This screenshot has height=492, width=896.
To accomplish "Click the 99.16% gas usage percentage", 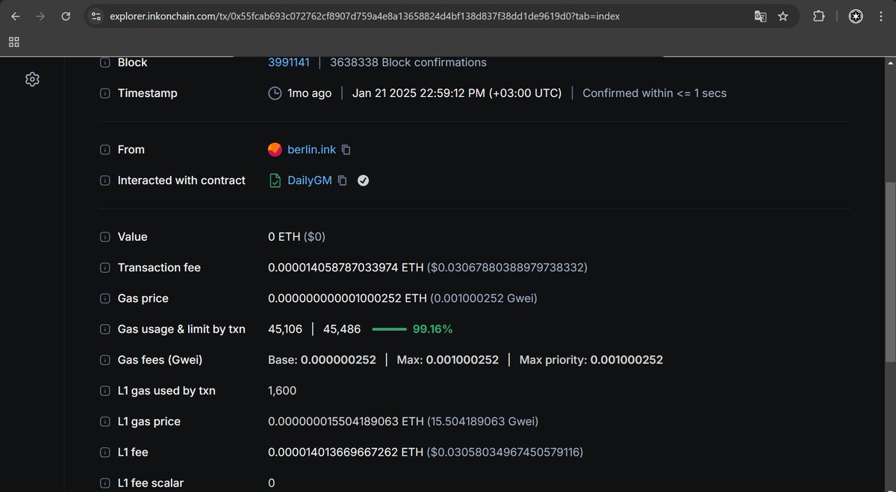I will (432, 329).
